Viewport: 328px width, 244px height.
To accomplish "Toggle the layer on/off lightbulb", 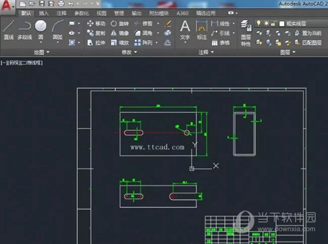I will click(x=258, y=23).
